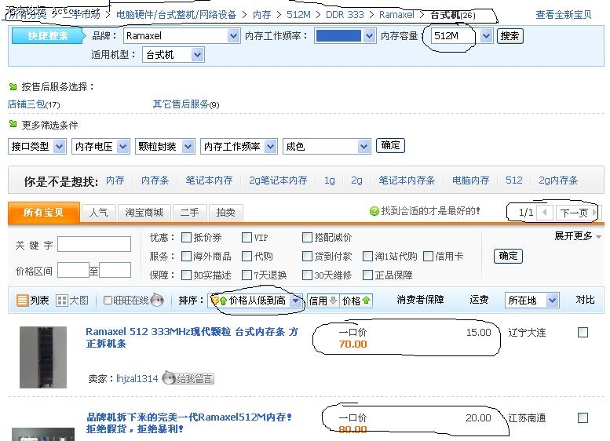
Task: Open the 品牌 Ramaxel brand dropdown
Action: click(x=233, y=36)
